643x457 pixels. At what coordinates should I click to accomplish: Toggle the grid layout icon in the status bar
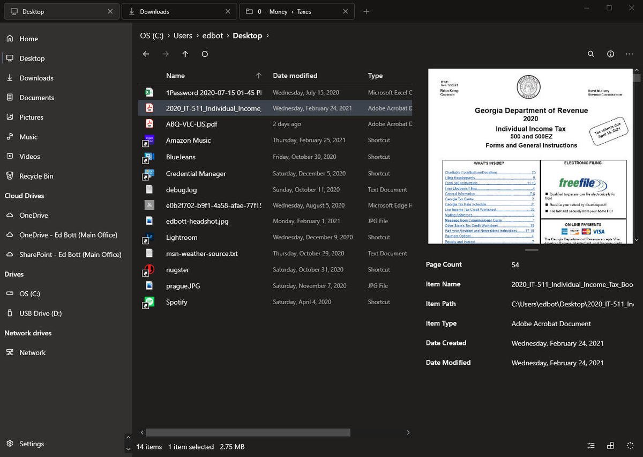click(610, 446)
